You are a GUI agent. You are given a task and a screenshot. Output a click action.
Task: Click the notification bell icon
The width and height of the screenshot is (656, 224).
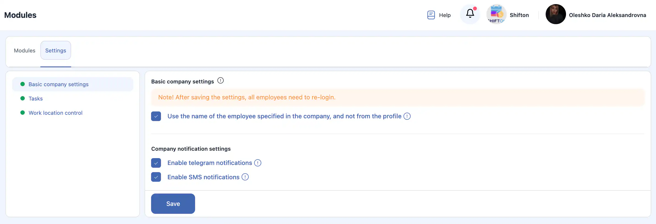[470, 14]
